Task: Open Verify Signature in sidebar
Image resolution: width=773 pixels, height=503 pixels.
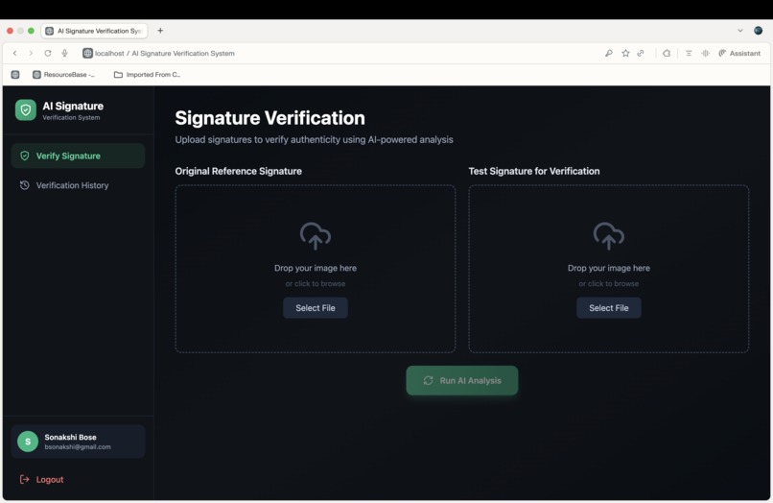Action: click(78, 156)
